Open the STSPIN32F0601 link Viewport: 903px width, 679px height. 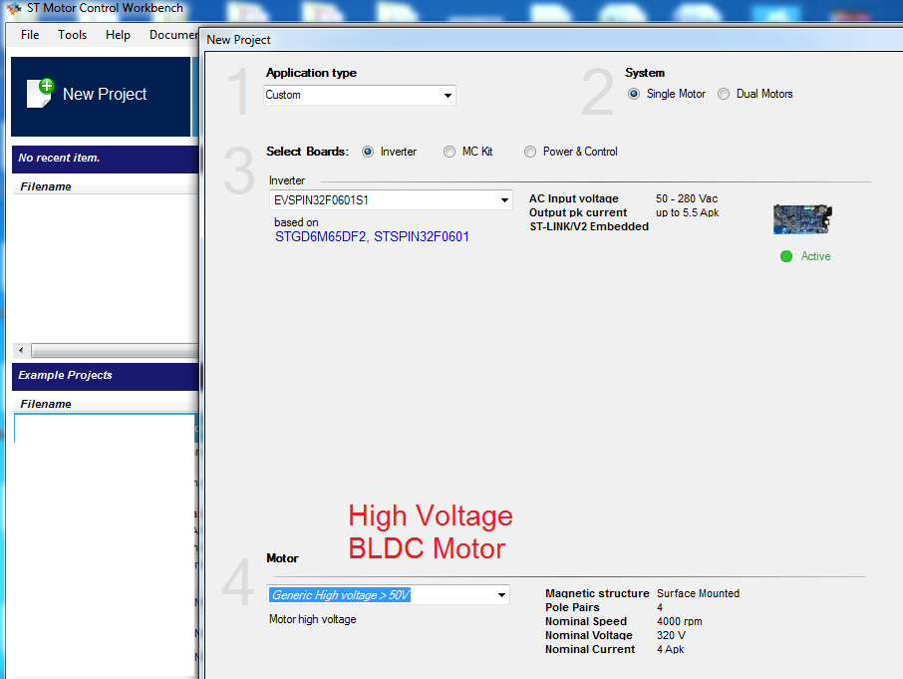[422, 236]
